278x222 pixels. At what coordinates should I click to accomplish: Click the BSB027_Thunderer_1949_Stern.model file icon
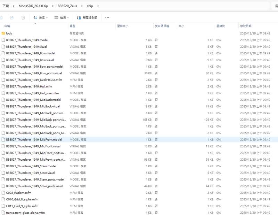point(3,166)
